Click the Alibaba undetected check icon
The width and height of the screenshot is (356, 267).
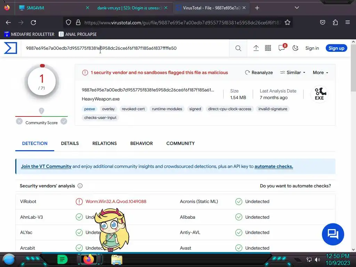tap(239, 217)
